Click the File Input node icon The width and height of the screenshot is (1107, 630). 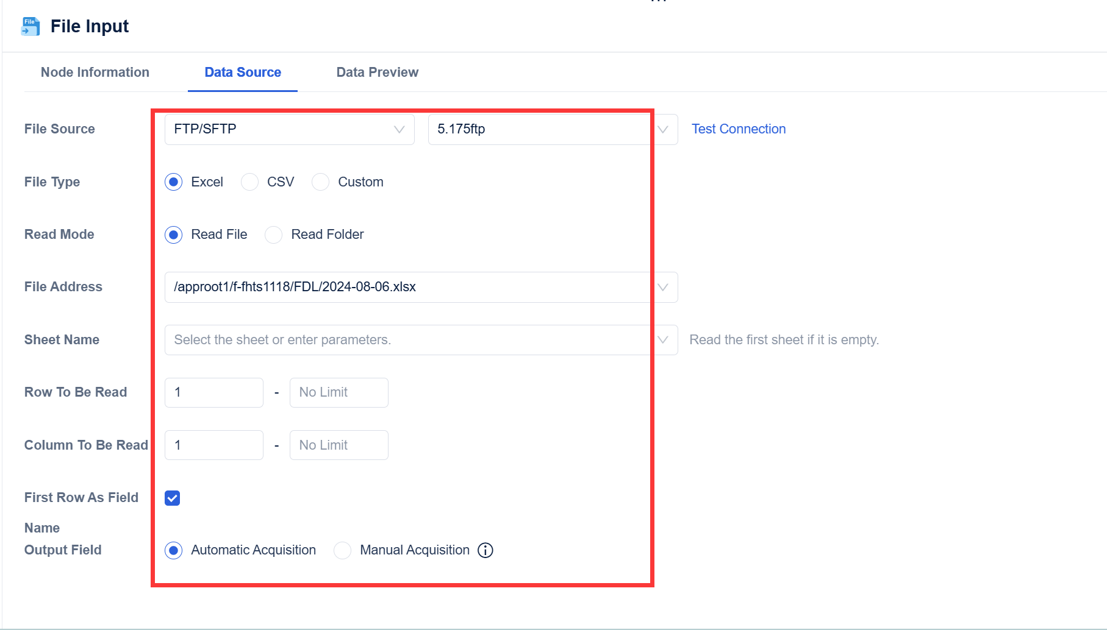click(x=30, y=26)
